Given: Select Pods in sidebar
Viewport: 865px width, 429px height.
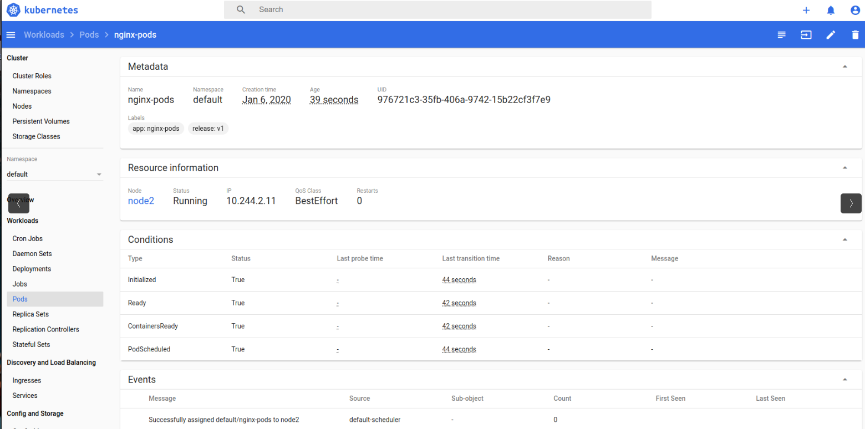Looking at the screenshot, I should [x=55, y=299].
